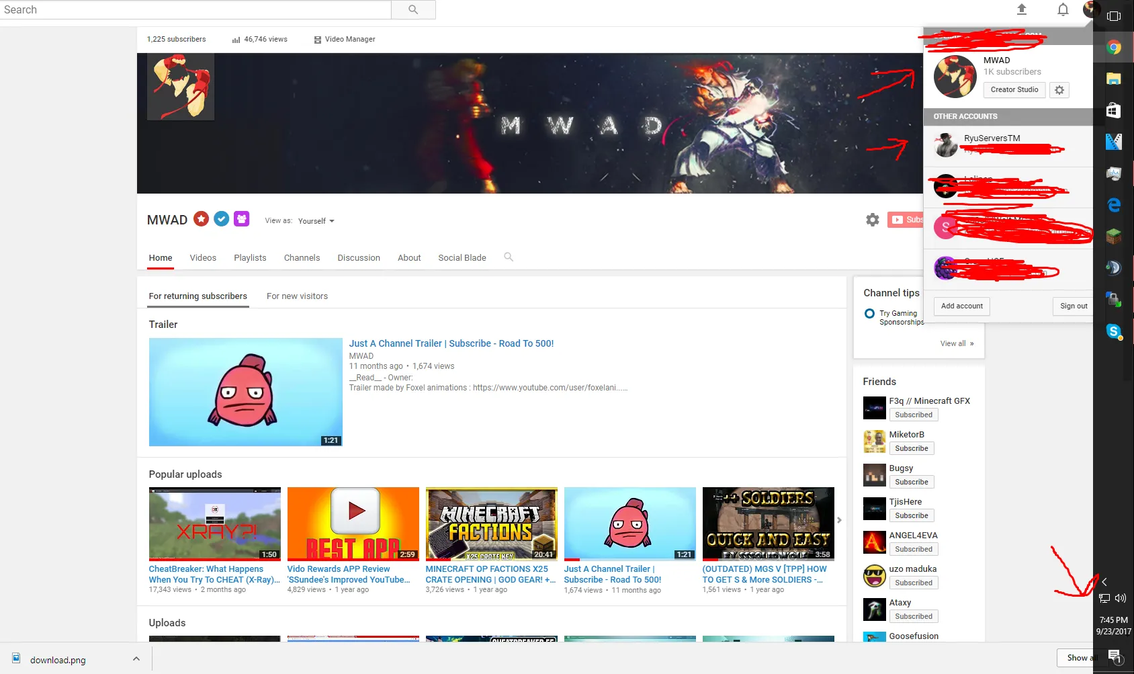
Task: Search channel with magnifier after Social Blade
Action: pos(509,257)
